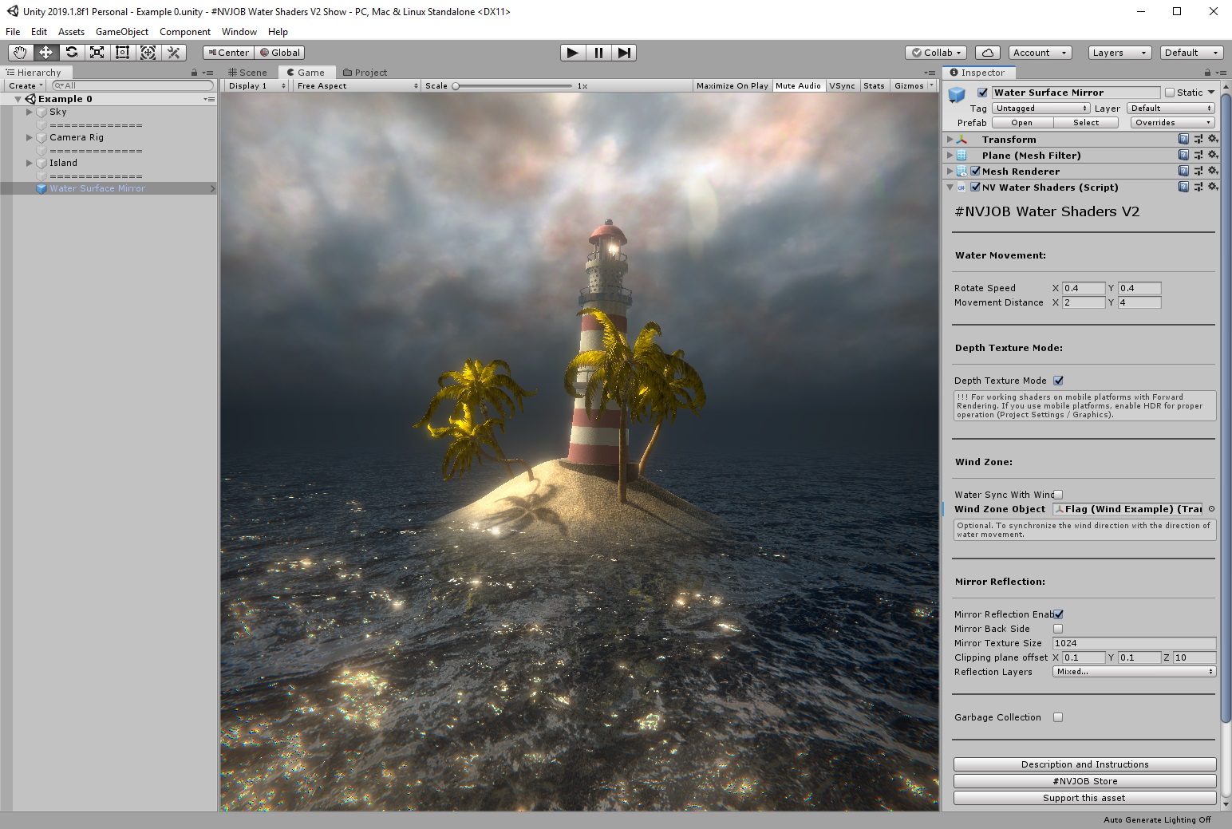
Task: Open the Tag dropdown
Action: (x=1041, y=109)
